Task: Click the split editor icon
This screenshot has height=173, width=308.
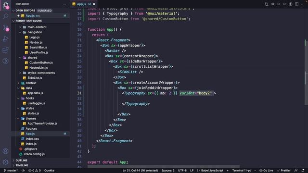Action: [296, 4]
